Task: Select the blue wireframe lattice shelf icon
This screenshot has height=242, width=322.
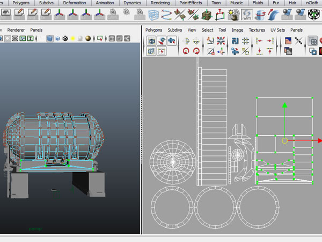Action: (x=153, y=15)
